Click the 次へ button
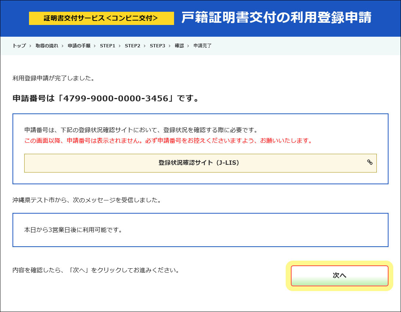Image resolution: width=401 pixels, height=312 pixels. coord(339,276)
